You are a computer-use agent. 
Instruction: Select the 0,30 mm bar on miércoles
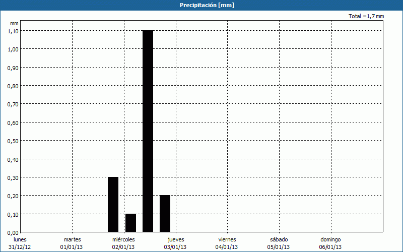tap(113, 204)
